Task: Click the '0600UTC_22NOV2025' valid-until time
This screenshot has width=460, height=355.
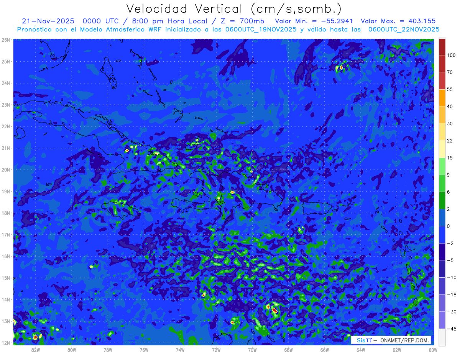Action: pos(404,29)
